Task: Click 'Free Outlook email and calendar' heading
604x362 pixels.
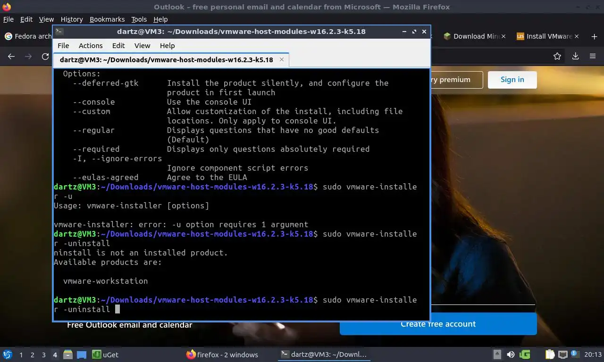Action: (130, 325)
